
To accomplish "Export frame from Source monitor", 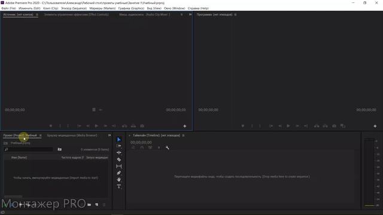I will (x=142, y=126).
